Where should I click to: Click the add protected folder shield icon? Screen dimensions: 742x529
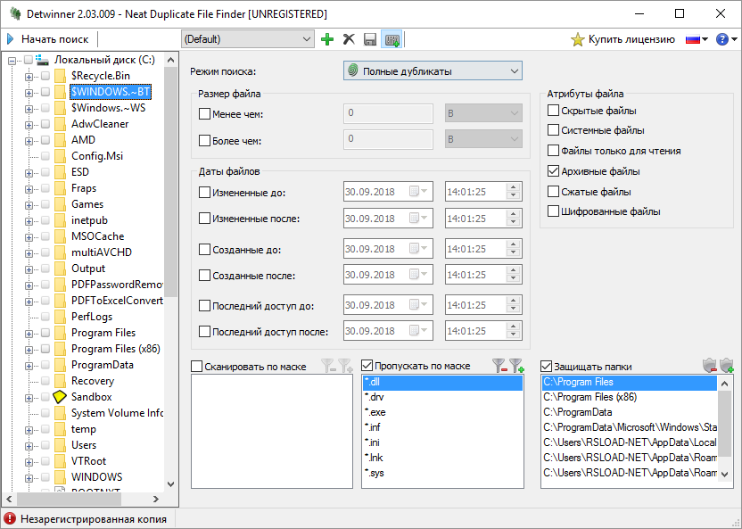point(726,365)
